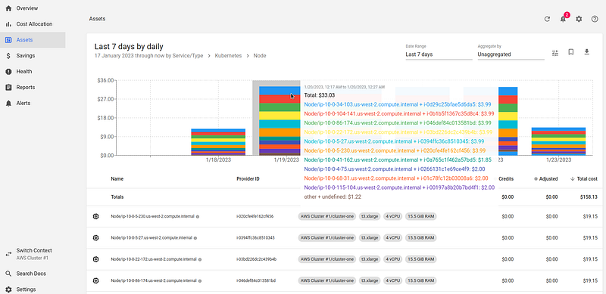Click the sidebar Settings gear icon
Screen dimensions: 606x294
8,289
